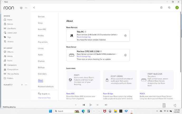The image size is (182, 114).
Task: Add a new playlist with plus icon
Action: [22, 85]
